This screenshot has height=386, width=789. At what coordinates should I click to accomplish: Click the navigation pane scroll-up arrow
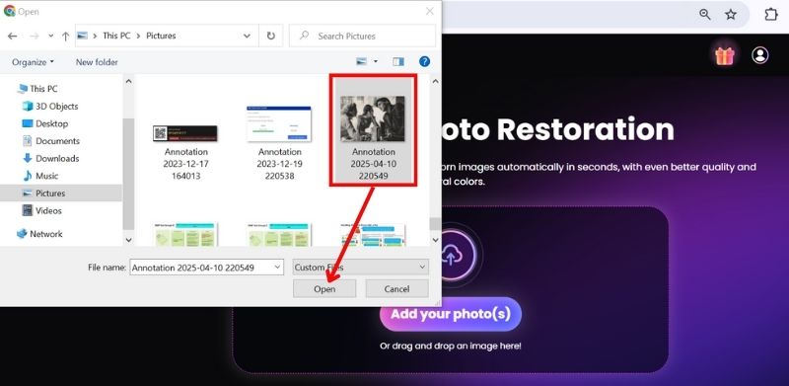[128, 81]
